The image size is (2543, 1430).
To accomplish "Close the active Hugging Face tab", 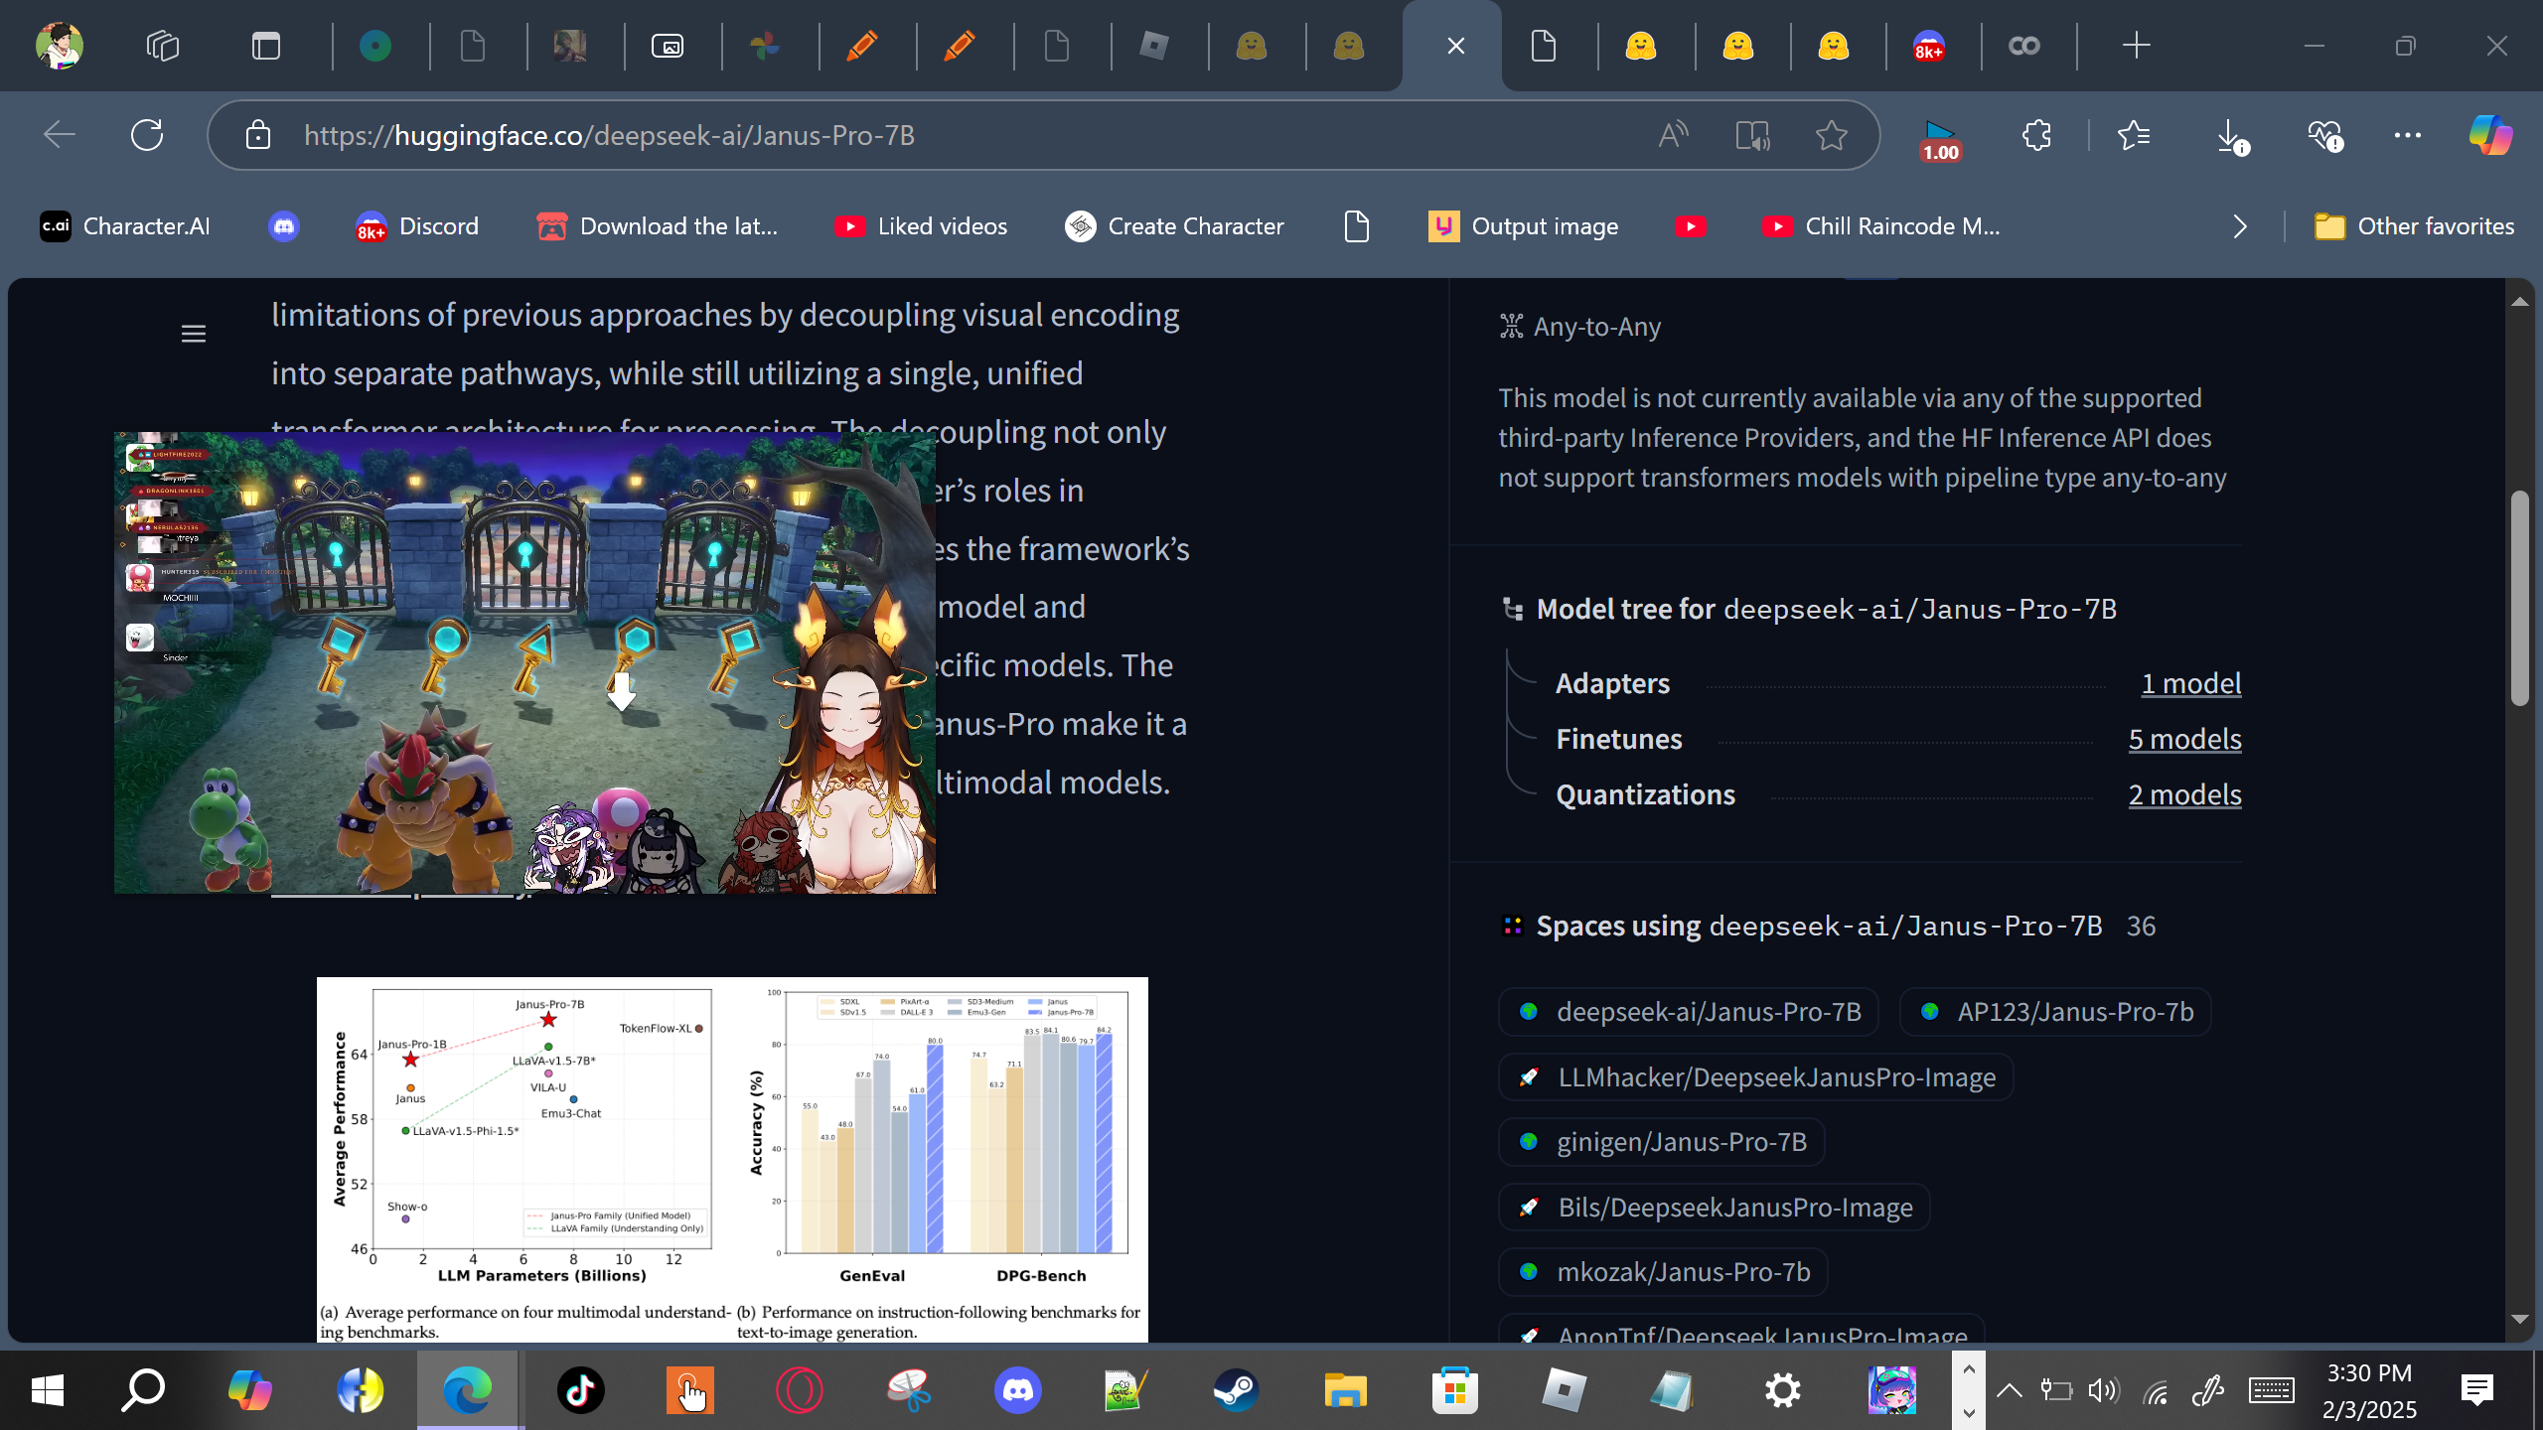I will pos(1456,46).
